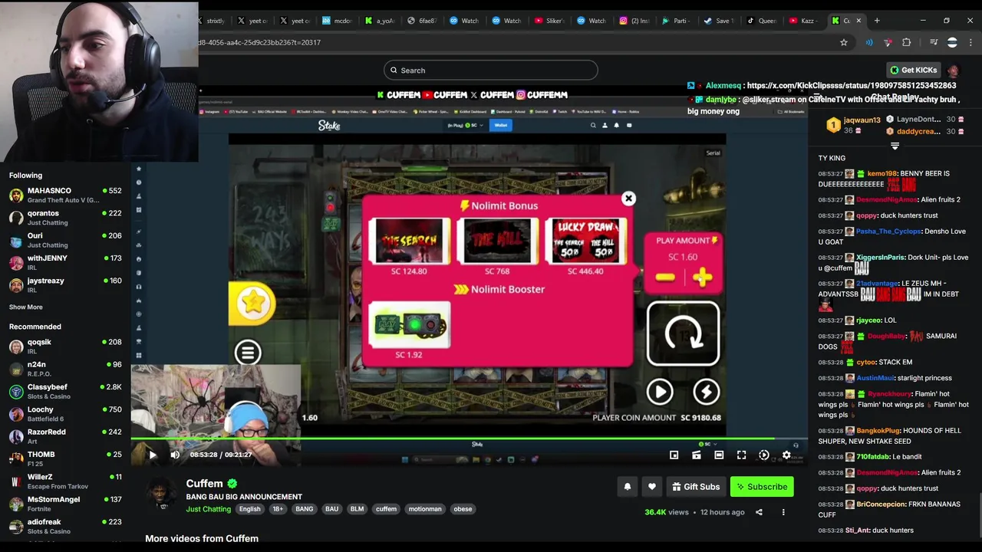Decrease play amount with minus button

tap(665, 278)
